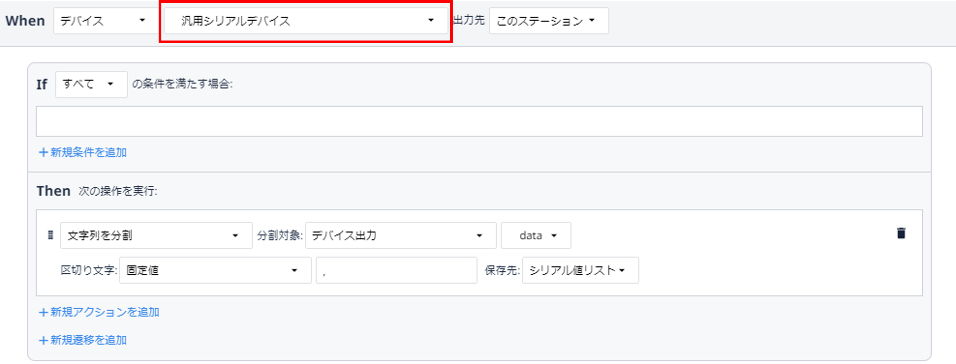Click the の条件を満たす場合: text
956x364 pixels.
[182, 84]
